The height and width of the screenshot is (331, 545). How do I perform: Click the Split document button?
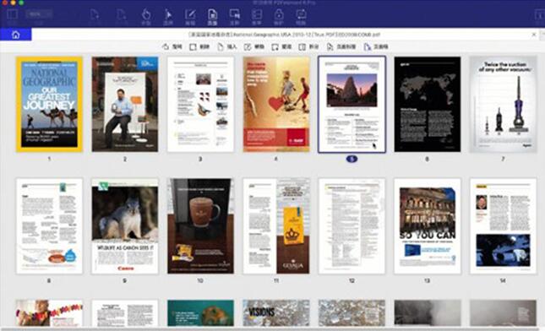point(309,46)
